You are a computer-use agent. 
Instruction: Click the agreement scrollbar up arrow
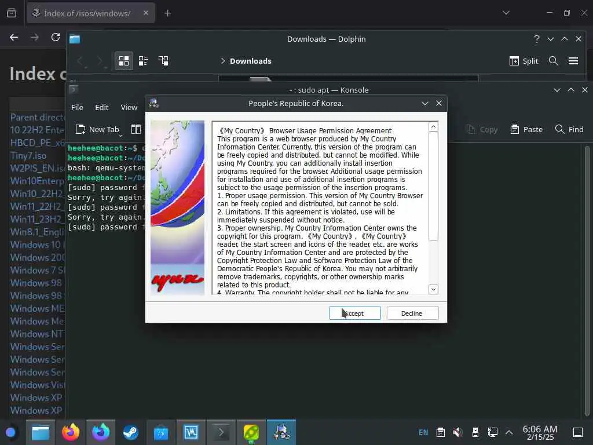point(433,127)
